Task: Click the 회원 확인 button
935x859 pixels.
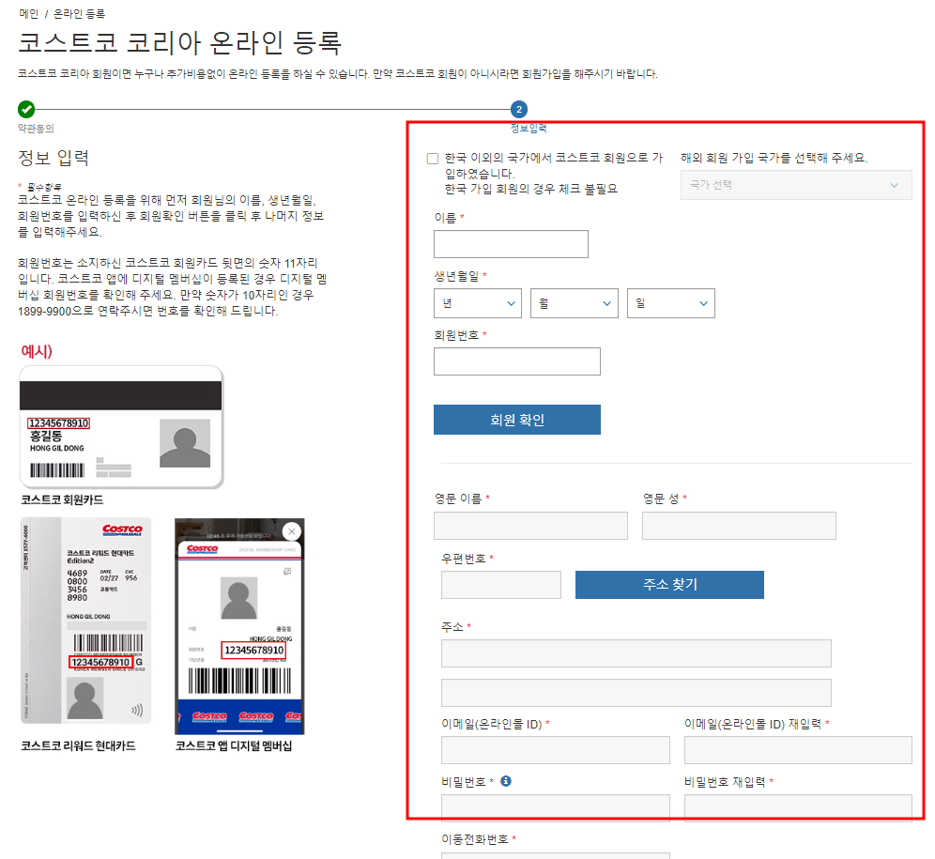Action: coord(517,420)
